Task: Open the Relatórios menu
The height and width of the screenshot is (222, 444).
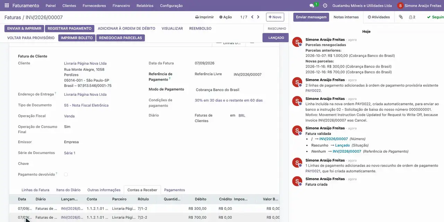Action: point(145,6)
